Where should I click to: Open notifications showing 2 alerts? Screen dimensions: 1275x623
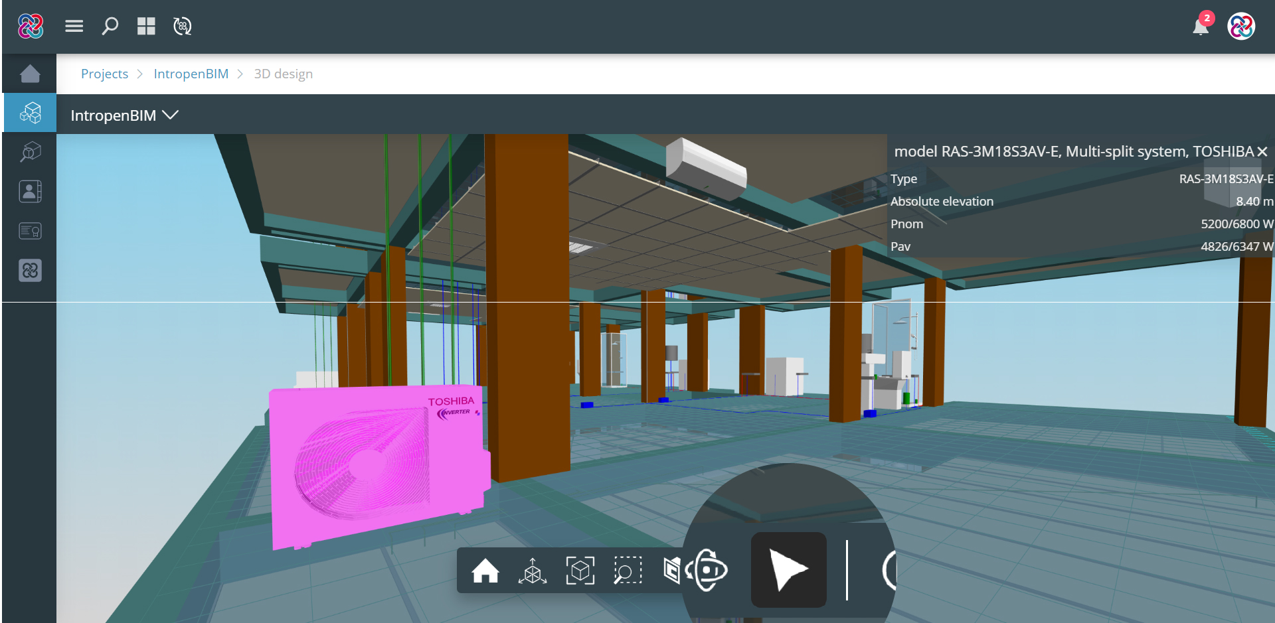(1201, 27)
